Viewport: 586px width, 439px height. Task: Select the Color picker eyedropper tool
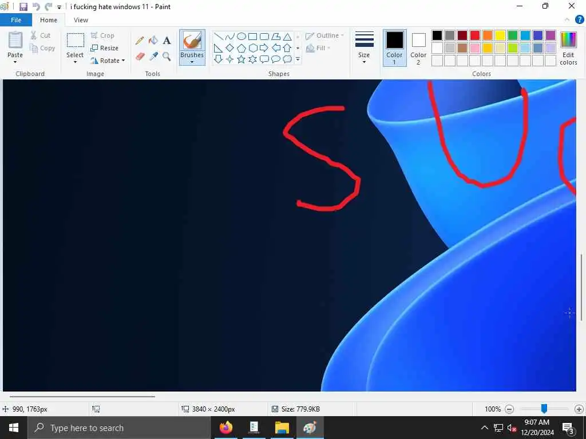153,57
